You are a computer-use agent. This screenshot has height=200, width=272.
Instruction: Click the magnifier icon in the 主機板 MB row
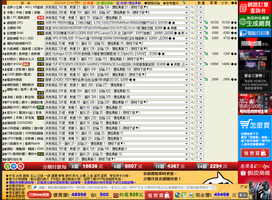pos(192,28)
